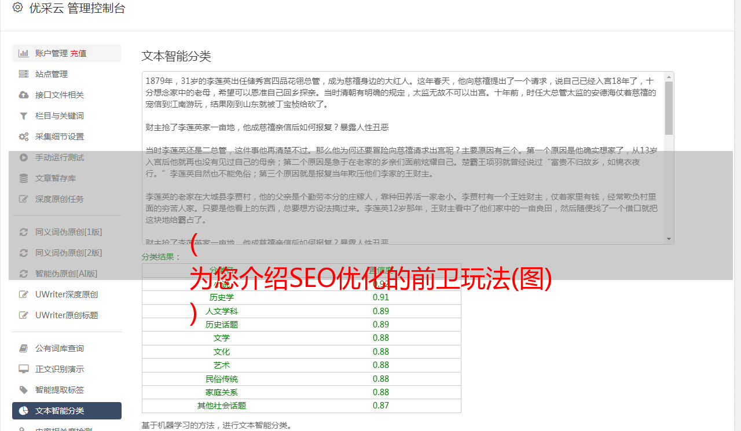
Task: Click the 文学 category cell
Action: (x=222, y=338)
